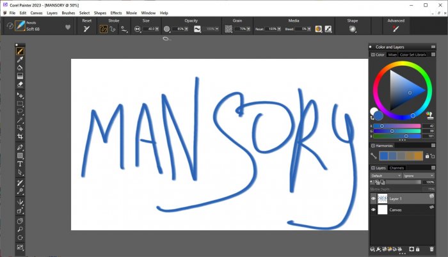Switch to Color Set Libraries tab

(x=413, y=54)
